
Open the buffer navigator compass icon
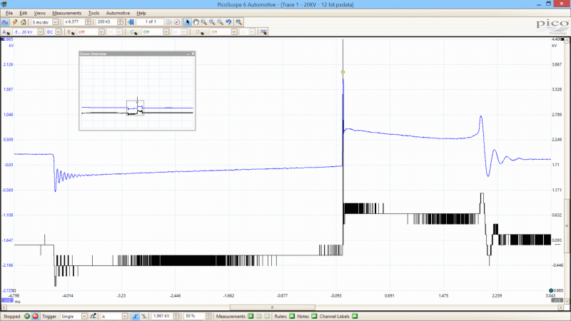pos(177,22)
